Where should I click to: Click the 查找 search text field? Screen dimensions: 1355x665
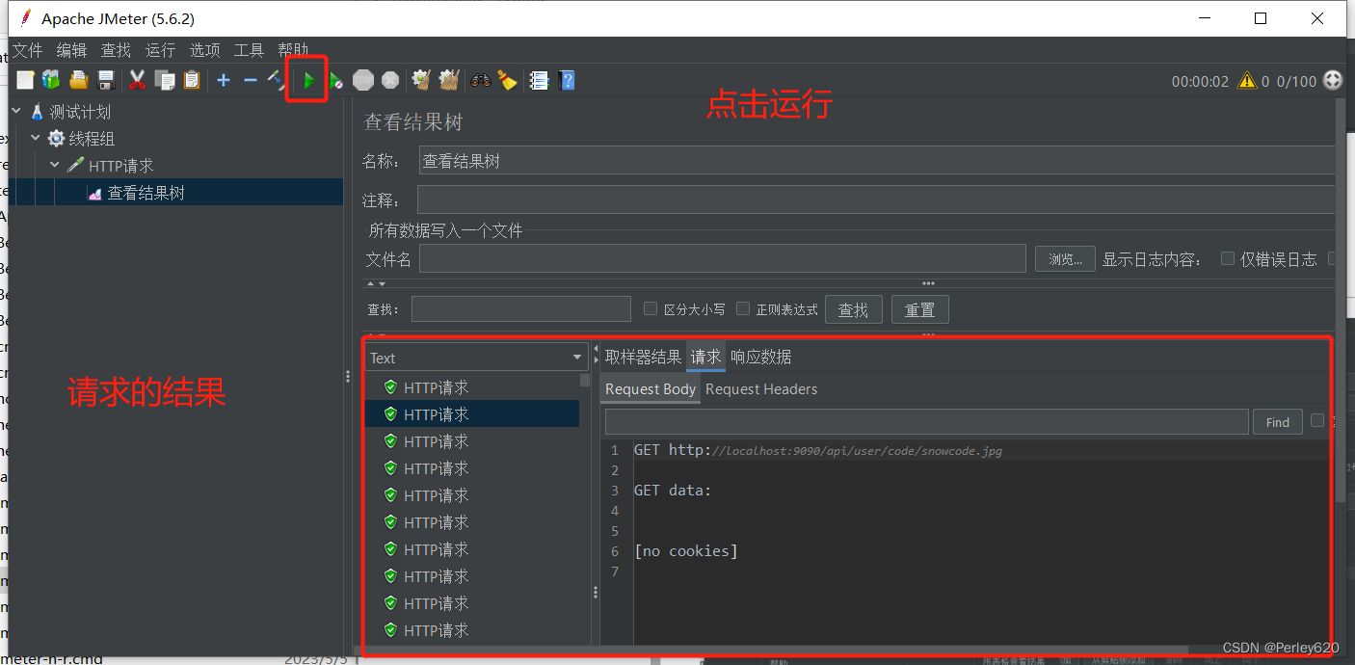coord(521,309)
